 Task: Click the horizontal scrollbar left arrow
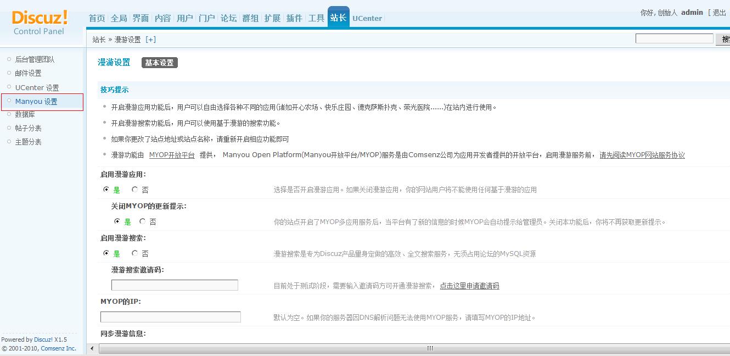click(92, 348)
